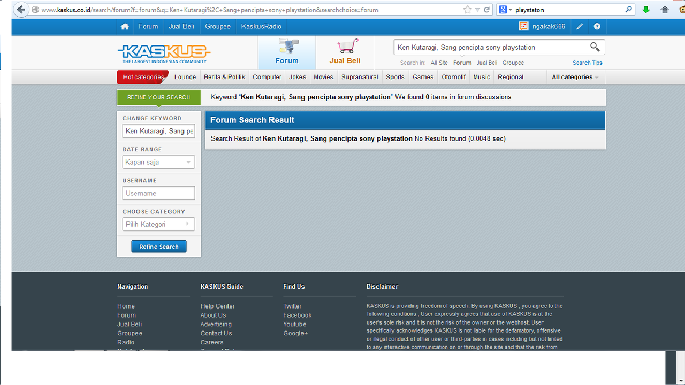The image size is (685, 385).
Task: Open the Jokes category
Action: (298, 77)
